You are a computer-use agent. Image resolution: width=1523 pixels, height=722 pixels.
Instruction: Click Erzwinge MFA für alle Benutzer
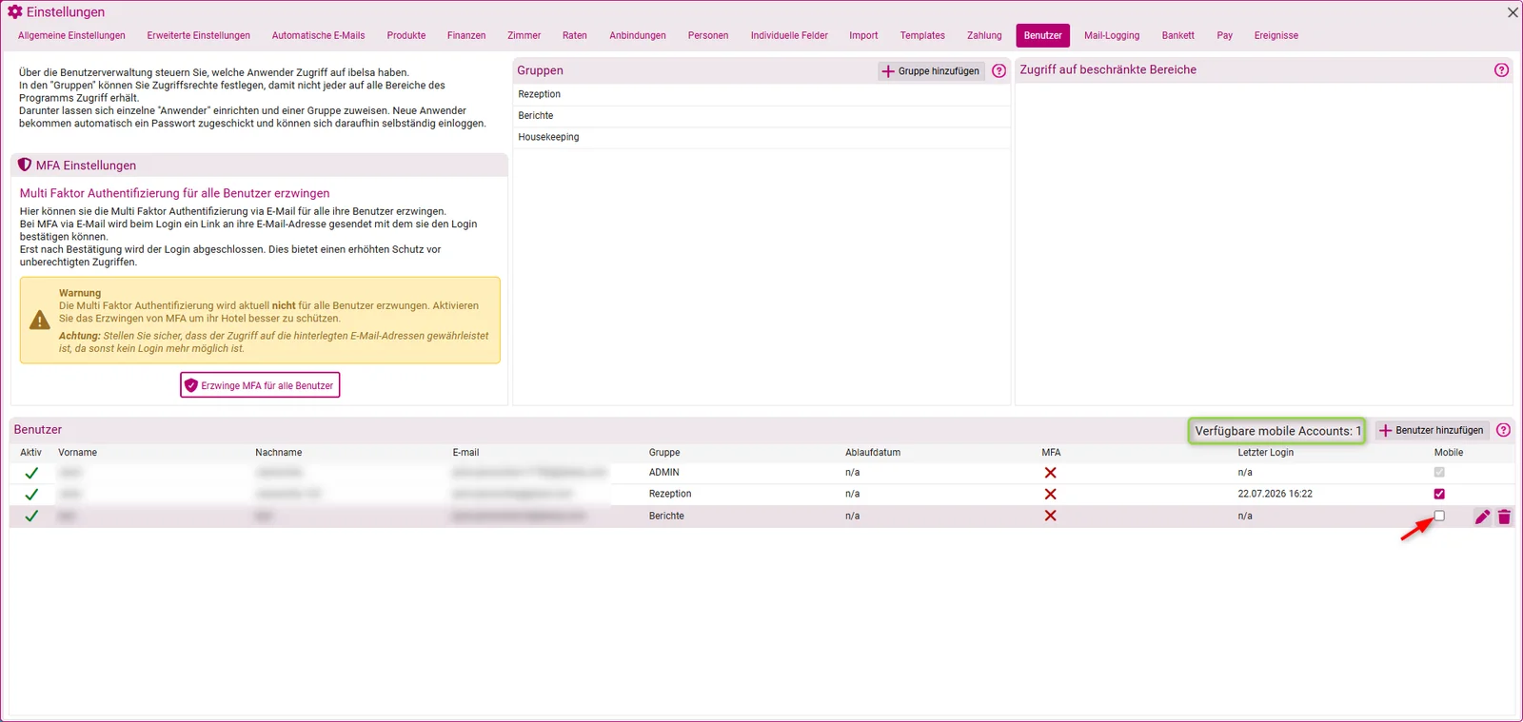coord(260,385)
